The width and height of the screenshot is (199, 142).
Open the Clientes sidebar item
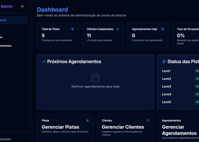13,37
